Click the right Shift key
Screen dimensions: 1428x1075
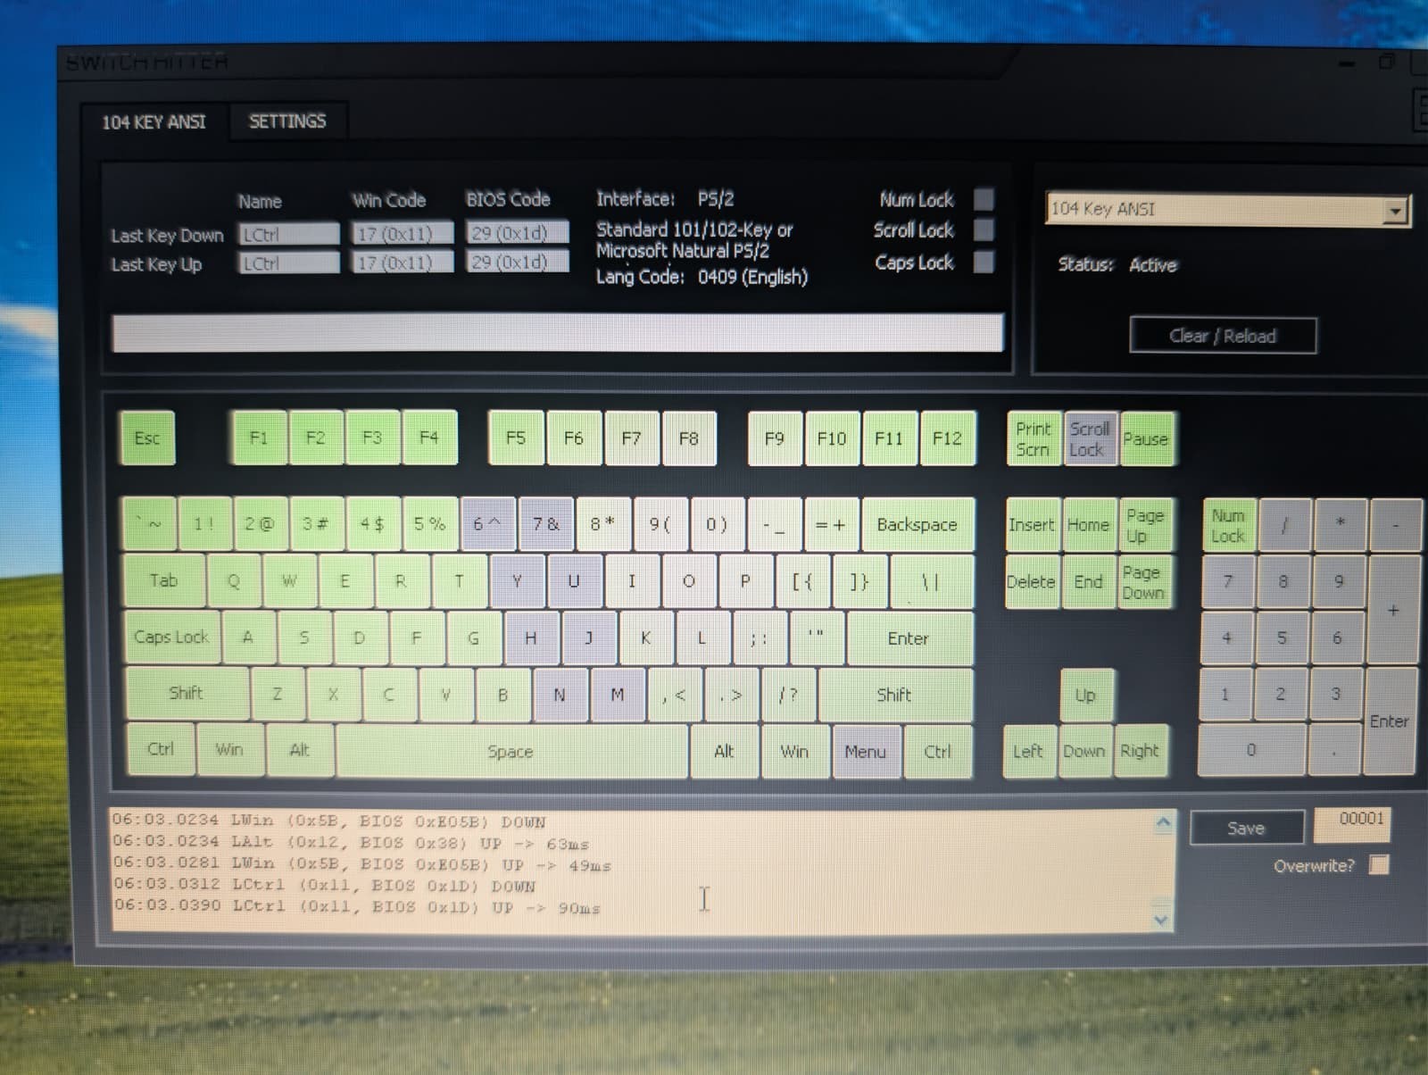(894, 694)
